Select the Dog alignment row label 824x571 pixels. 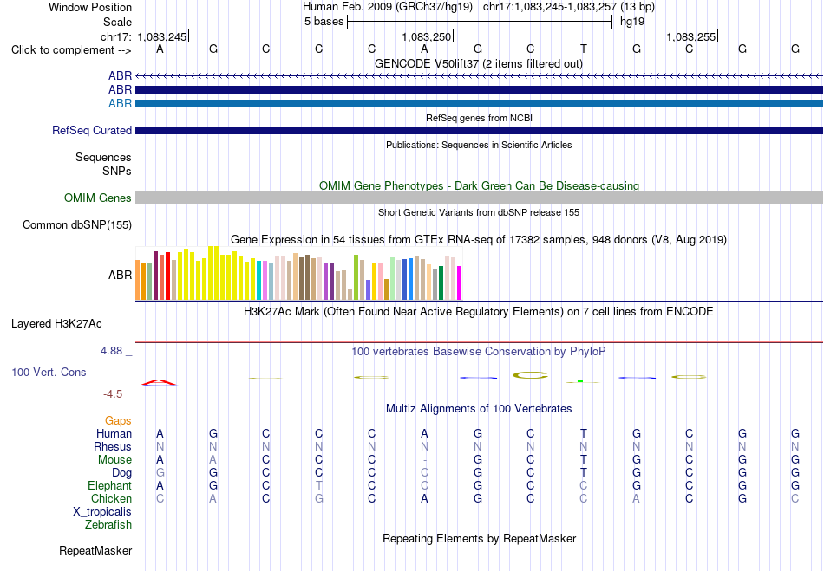(x=121, y=473)
